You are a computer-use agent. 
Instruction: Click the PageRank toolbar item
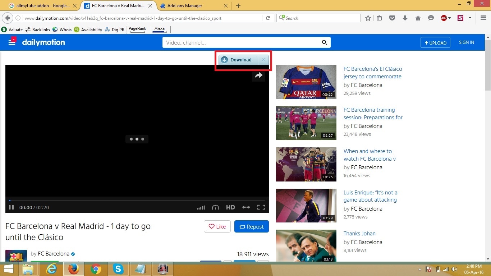coord(137,29)
